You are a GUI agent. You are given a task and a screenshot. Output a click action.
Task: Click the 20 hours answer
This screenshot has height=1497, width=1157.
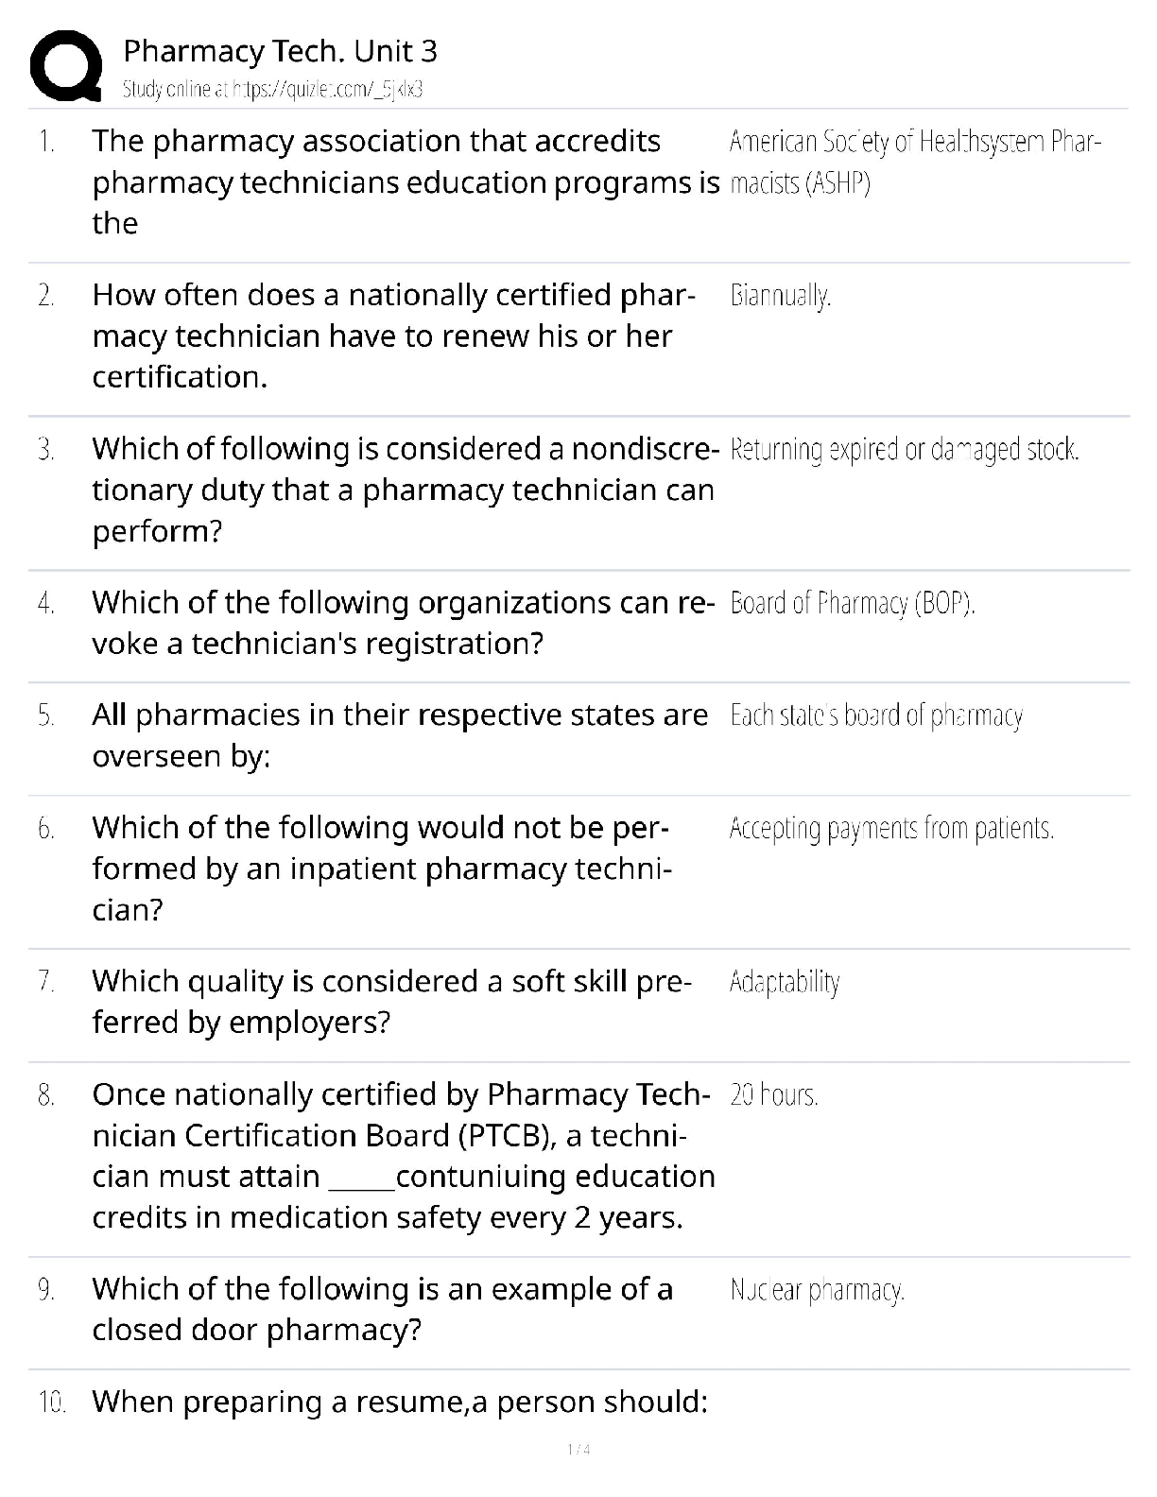(773, 1095)
